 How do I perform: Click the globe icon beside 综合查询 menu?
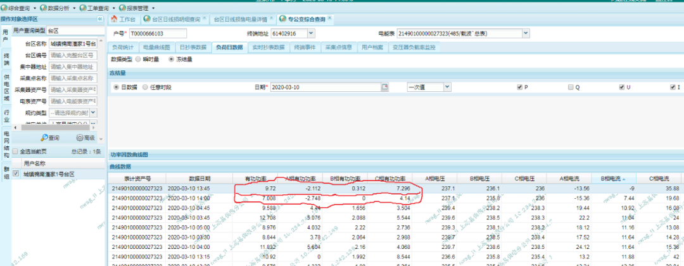4,8
